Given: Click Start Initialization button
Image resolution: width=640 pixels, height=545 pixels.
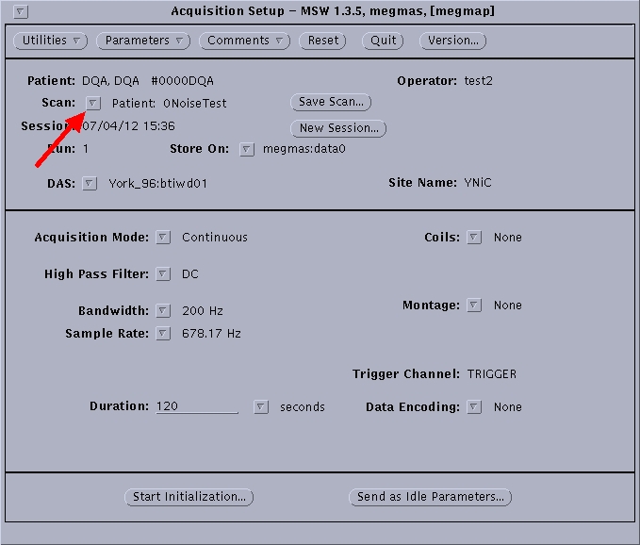Looking at the screenshot, I should tap(189, 497).
